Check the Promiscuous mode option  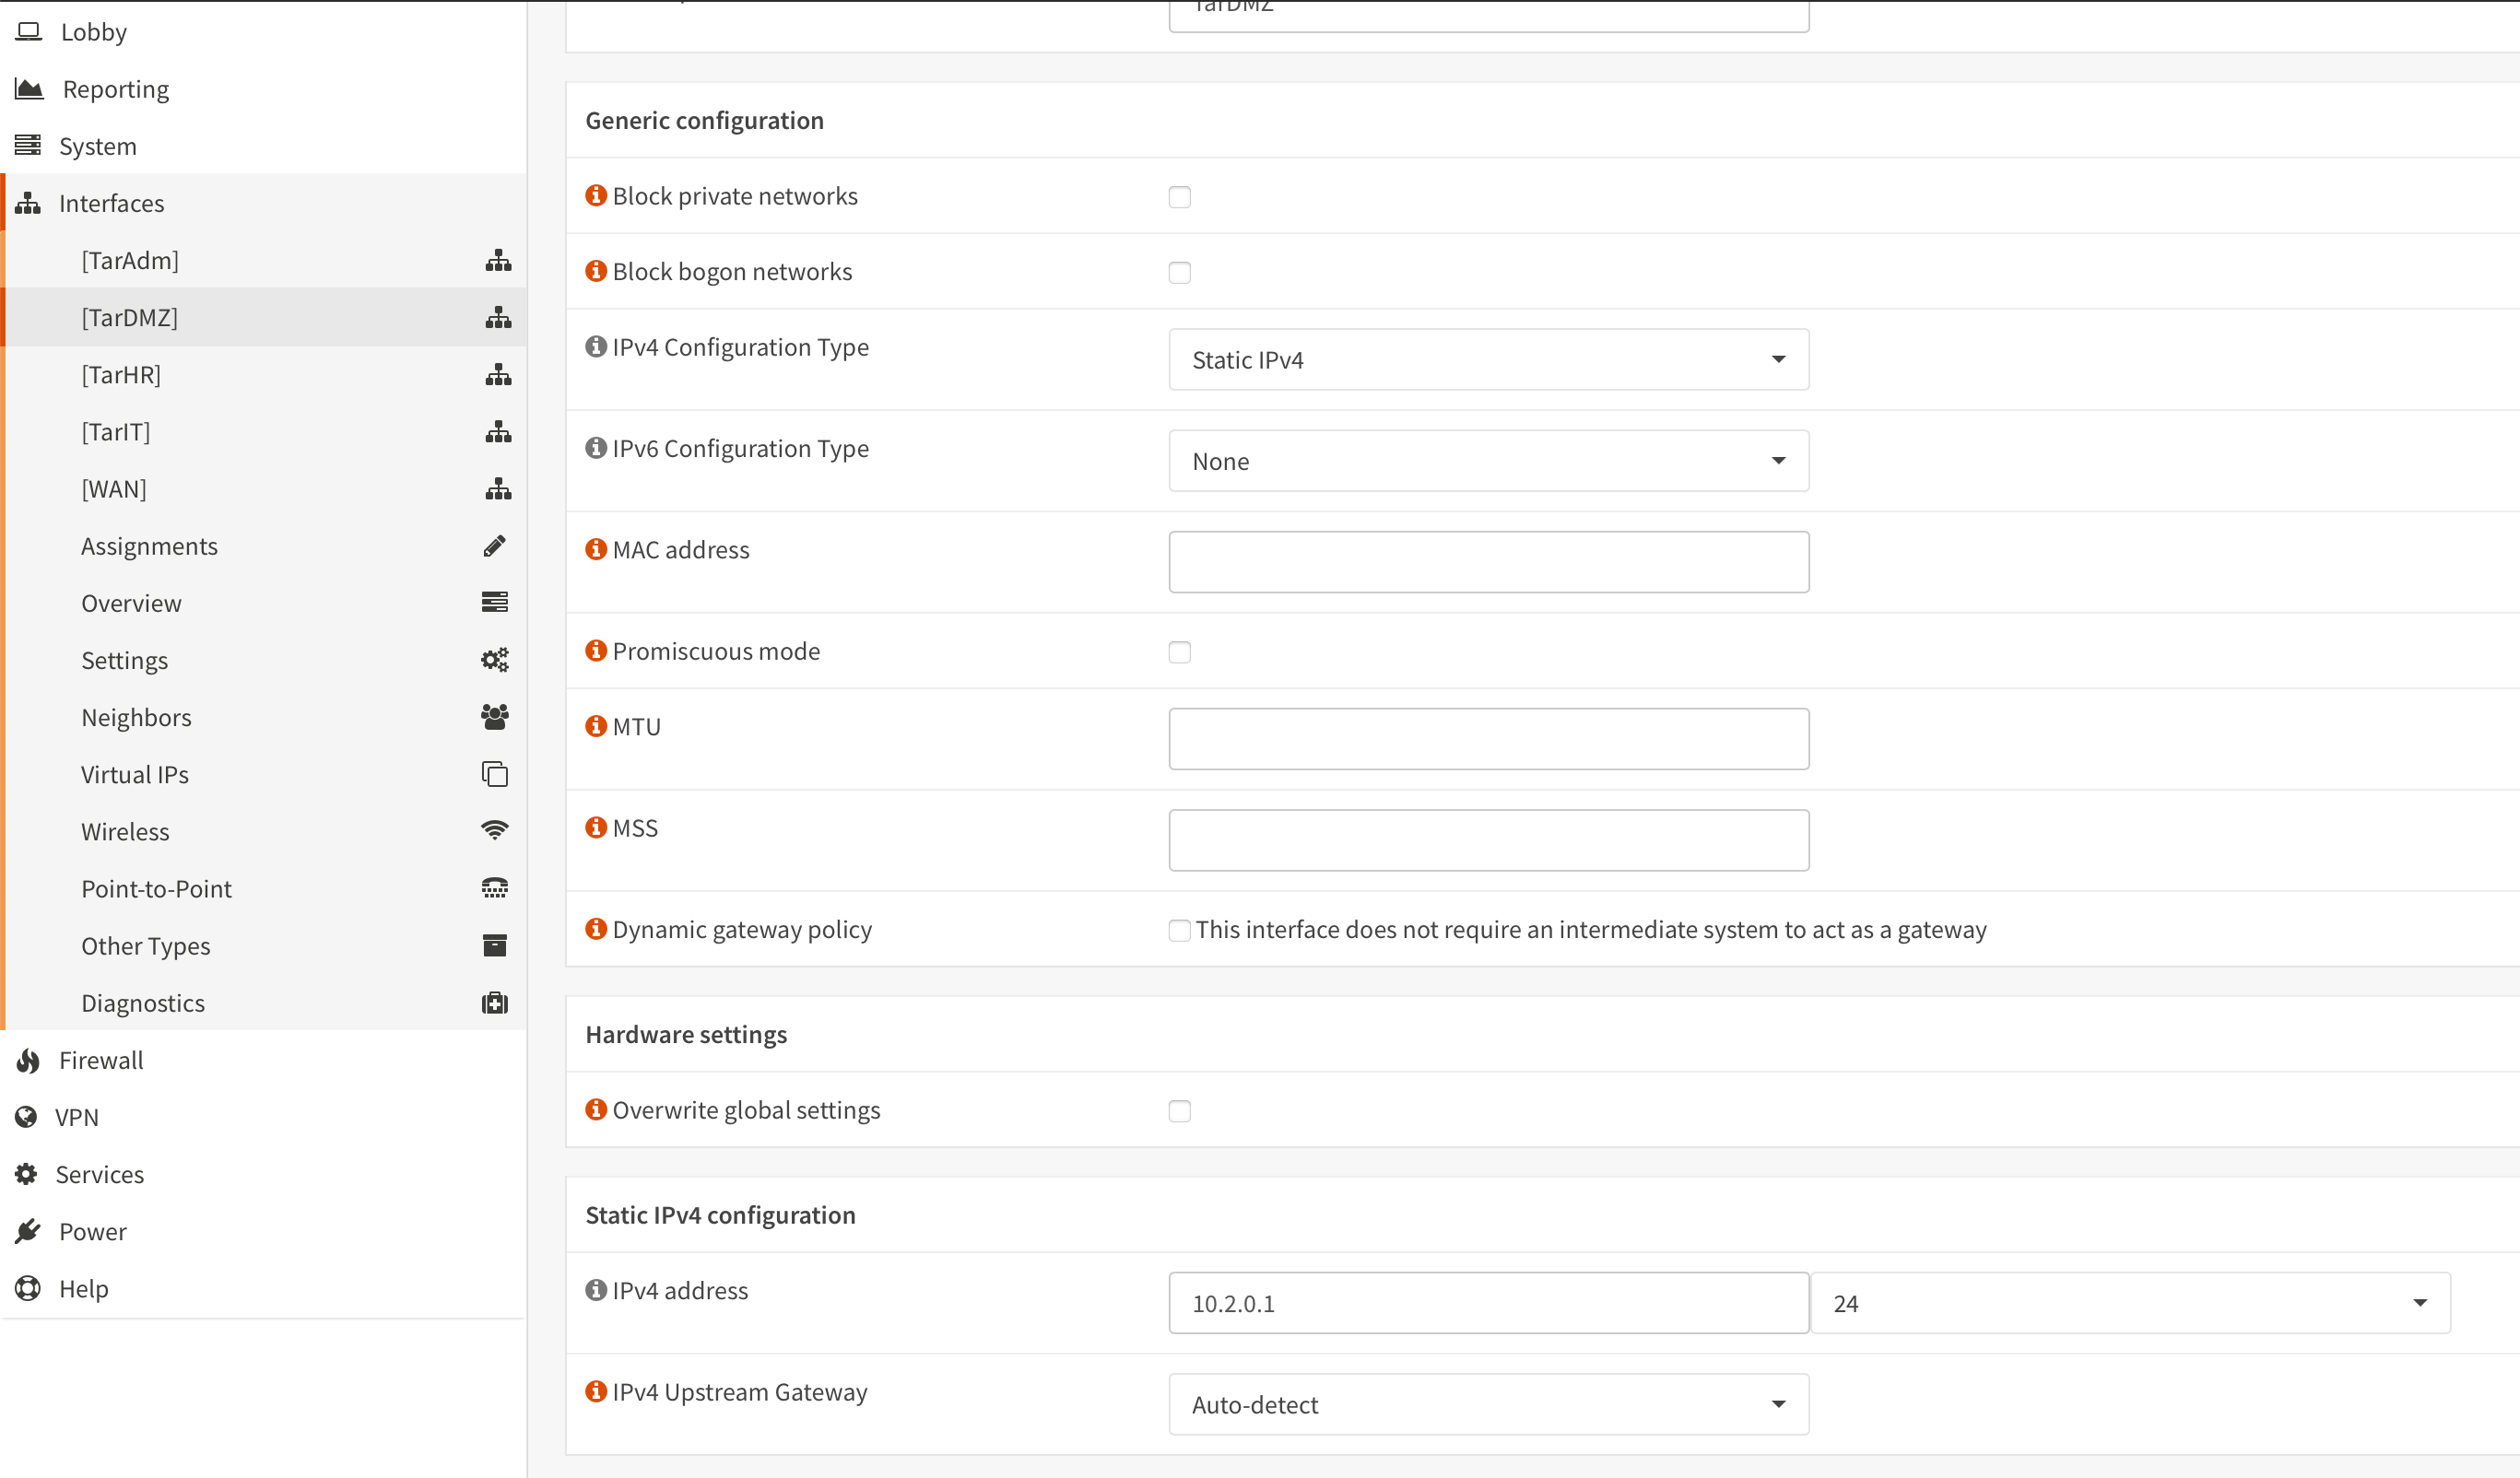pyautogui.click(x=1179, y=652)
